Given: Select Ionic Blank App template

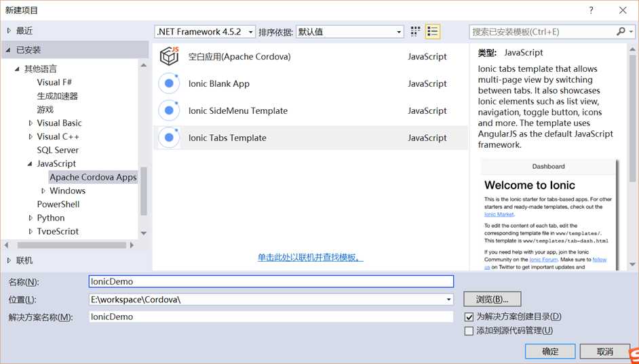Looking at the screenshot, I should tap(311, 83).
